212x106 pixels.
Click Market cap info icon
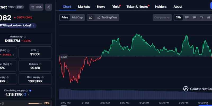pos(25,37)
